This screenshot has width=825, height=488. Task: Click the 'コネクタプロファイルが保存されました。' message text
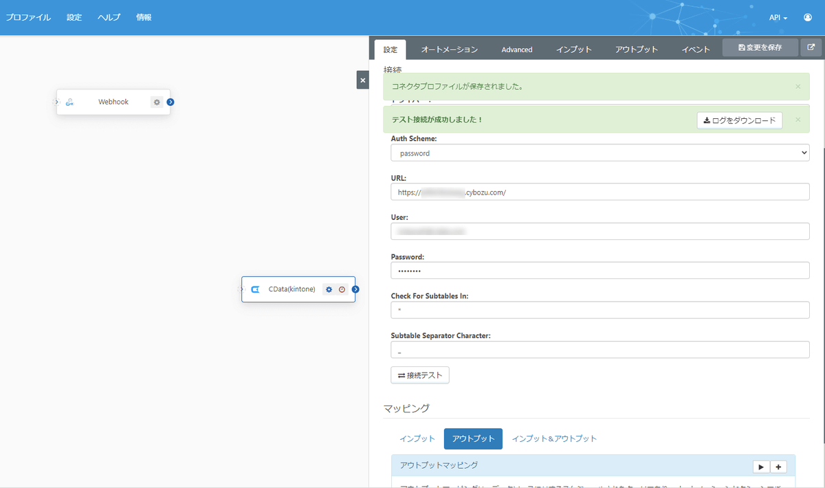coord(457,87)
